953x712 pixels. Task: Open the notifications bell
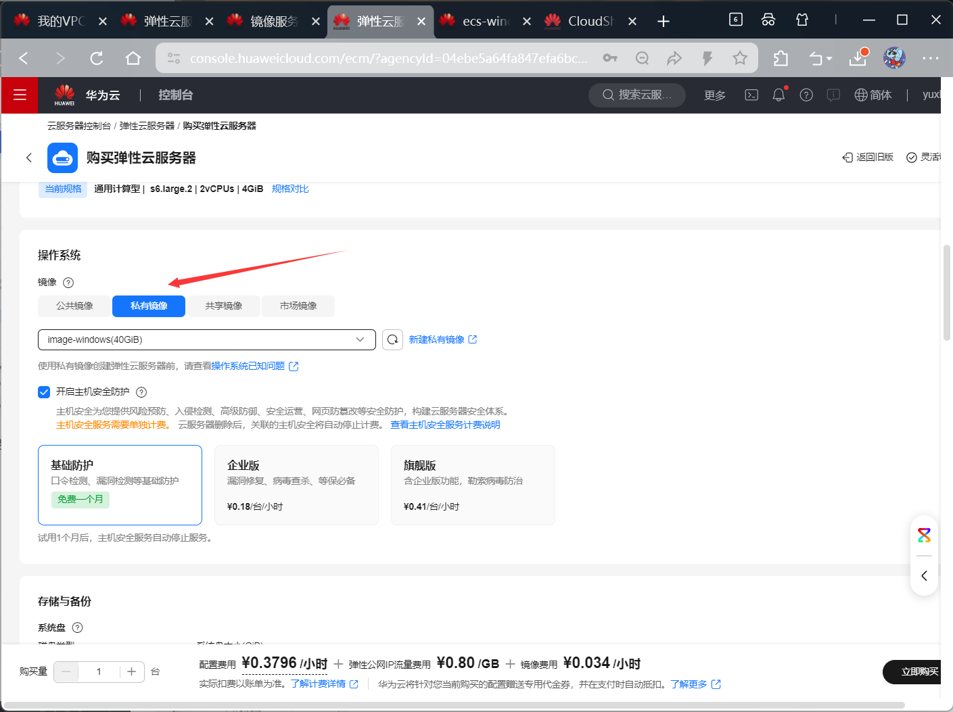point(778,95)
